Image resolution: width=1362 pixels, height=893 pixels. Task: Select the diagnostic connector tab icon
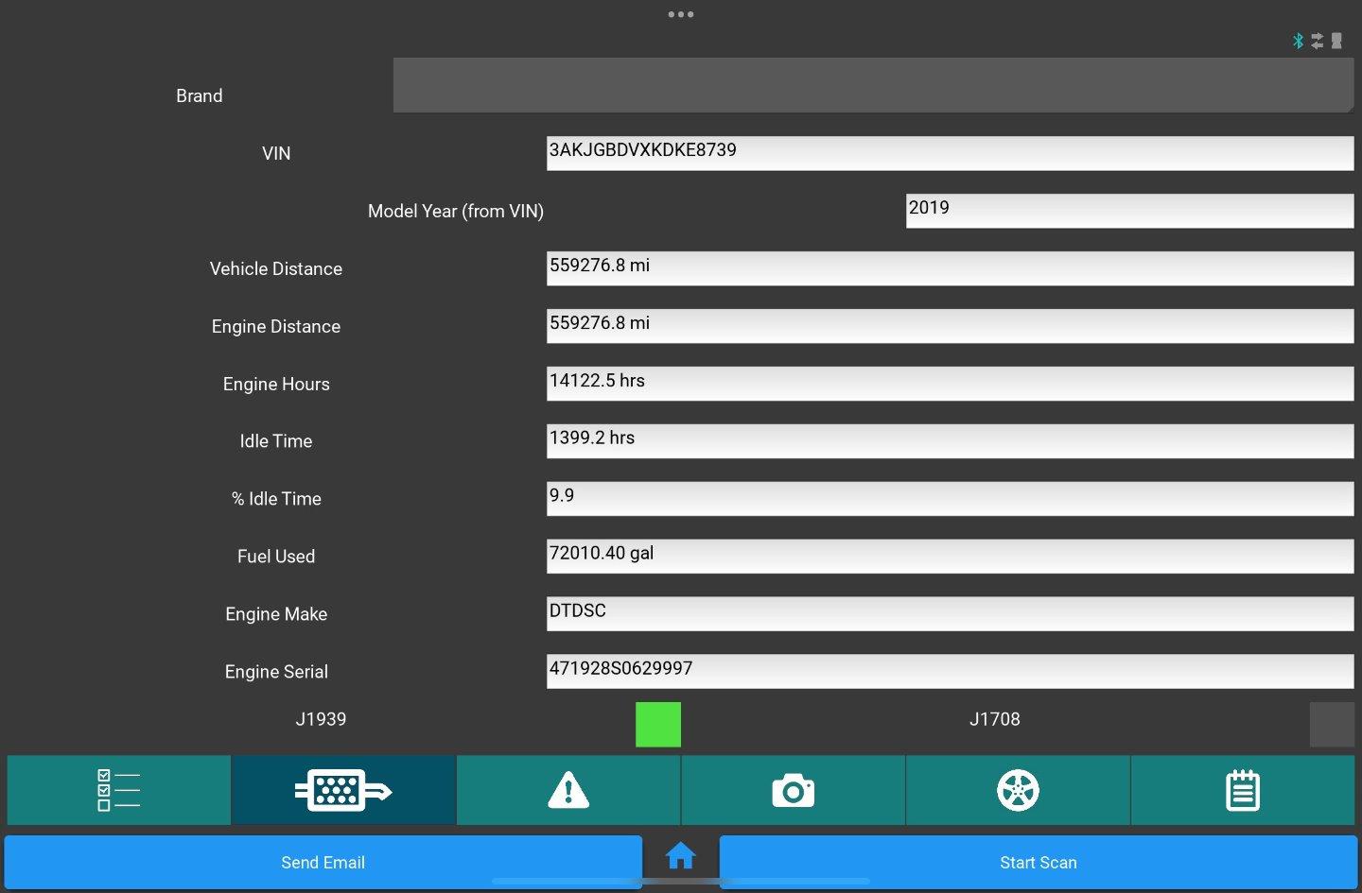(344, 791)
